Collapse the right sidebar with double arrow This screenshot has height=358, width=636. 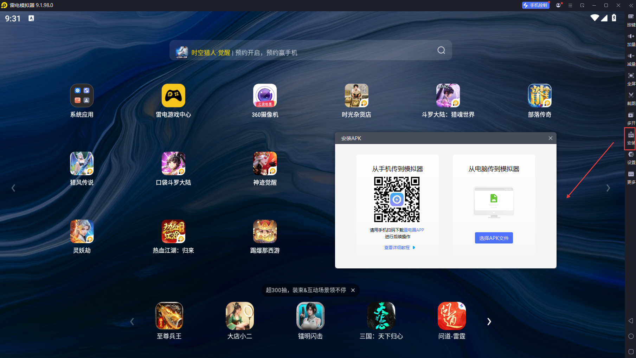(631, 5)
